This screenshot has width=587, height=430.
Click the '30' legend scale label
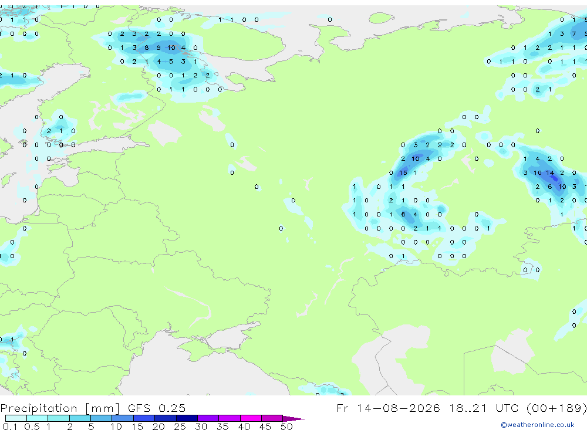click(x=201, y=426)
